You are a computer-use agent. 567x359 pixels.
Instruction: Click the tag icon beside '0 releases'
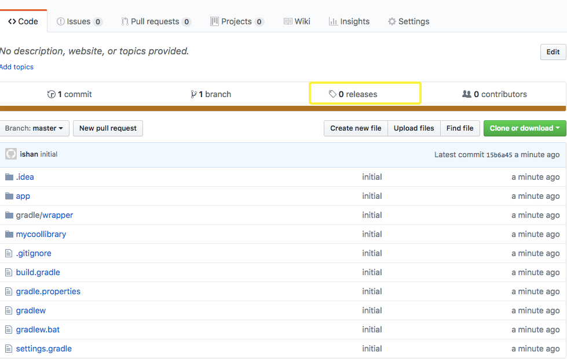333,94
